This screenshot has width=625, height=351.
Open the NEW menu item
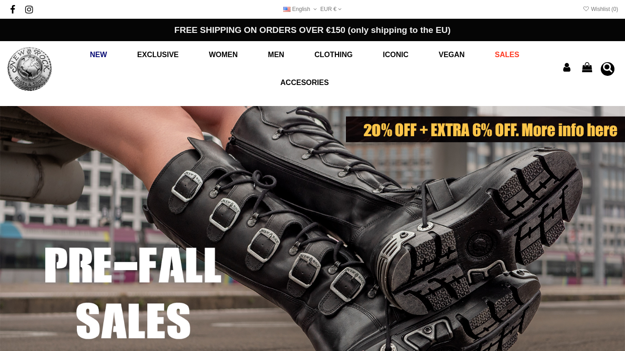[98, 55]
